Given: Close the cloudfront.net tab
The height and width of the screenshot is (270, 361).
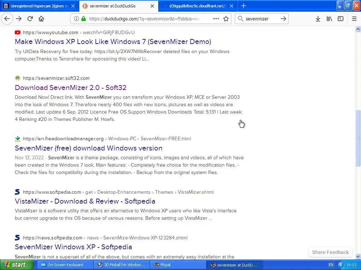Looking at the screenshot, I should tap(232, 6).
